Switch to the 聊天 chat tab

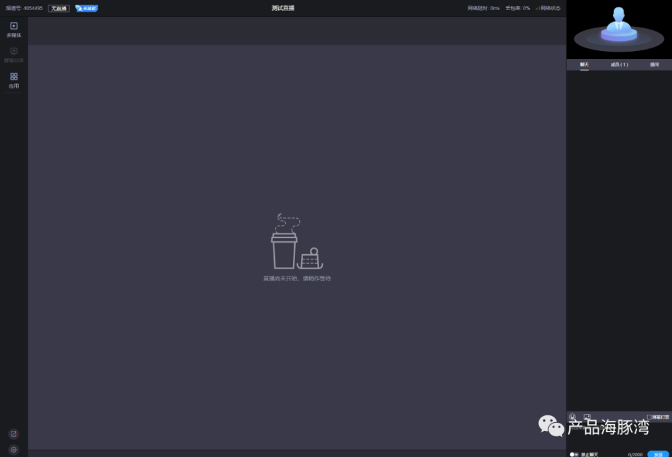[584, 64]
